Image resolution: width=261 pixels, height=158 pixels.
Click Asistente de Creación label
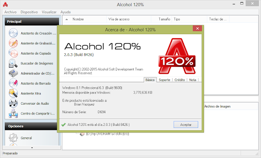38,33
